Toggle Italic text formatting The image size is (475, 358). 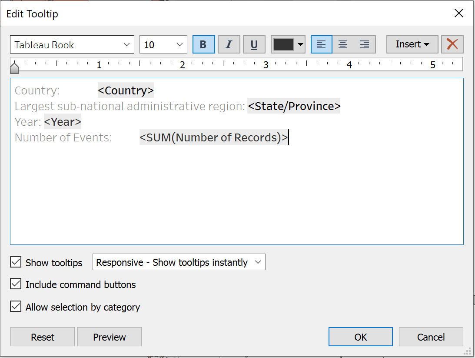pyautogui.click(x=229, y=44)
